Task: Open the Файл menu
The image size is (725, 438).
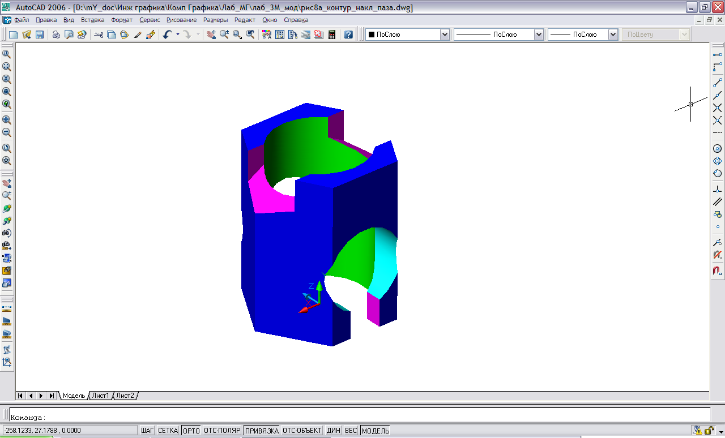Action: 22,20
